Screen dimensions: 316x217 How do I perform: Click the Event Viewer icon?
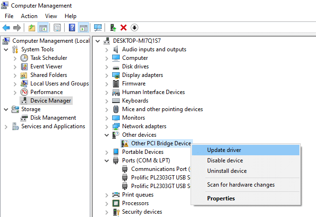[24, 66]
